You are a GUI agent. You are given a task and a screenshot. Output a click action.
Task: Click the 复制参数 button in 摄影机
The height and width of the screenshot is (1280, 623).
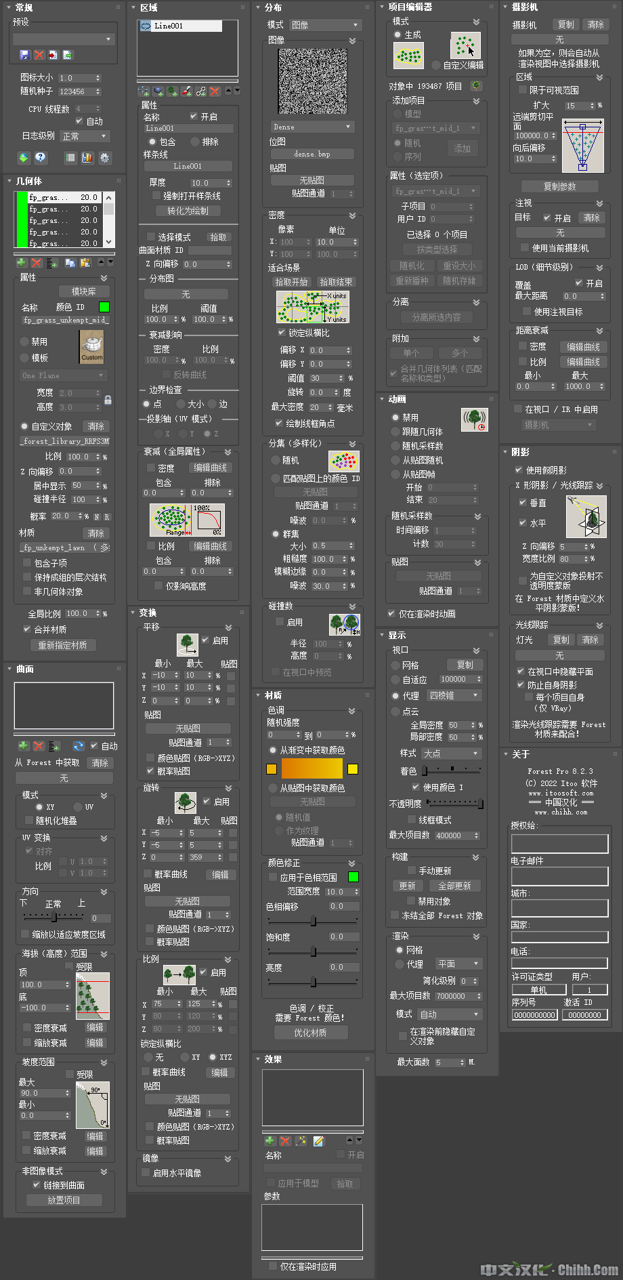pos(560,186)
